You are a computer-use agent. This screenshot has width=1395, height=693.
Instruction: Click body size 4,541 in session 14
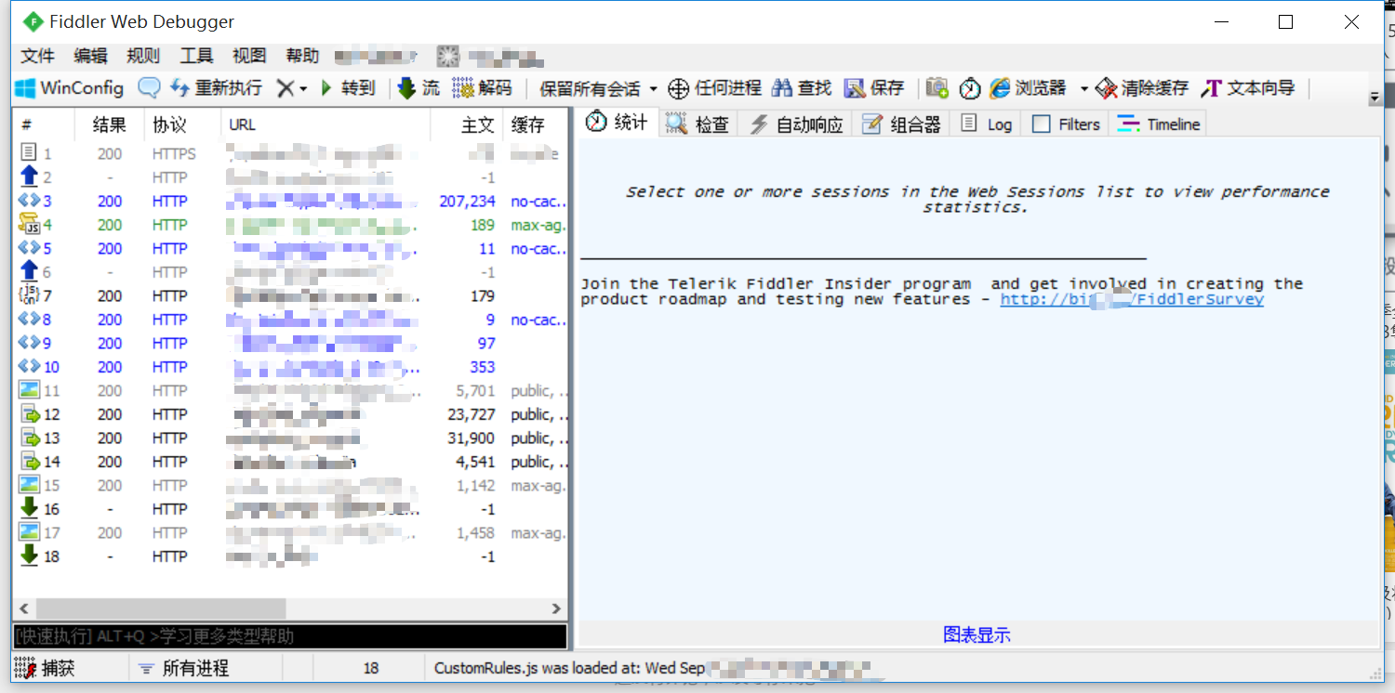(x=475, y=462)
